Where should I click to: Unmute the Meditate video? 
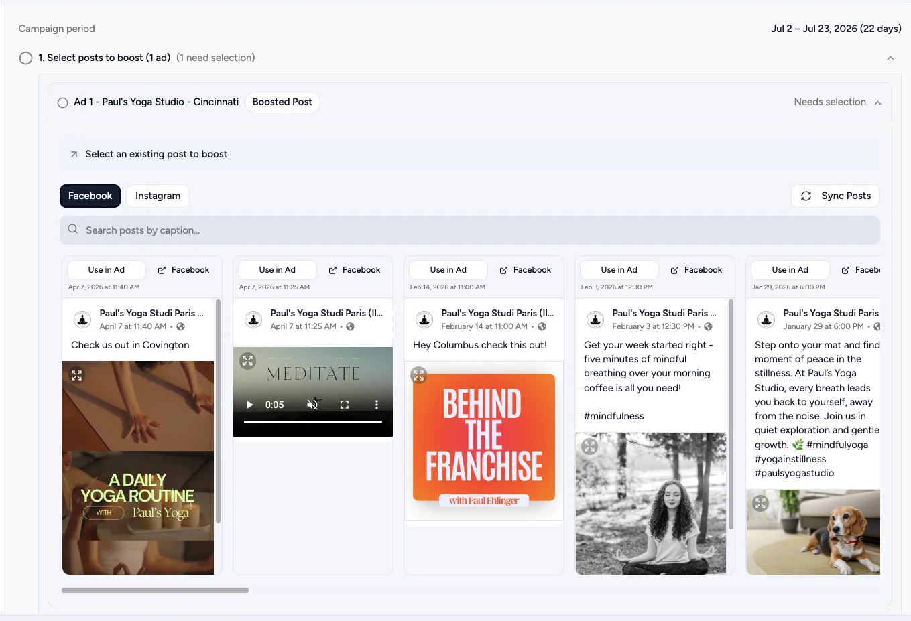point(312,405)
